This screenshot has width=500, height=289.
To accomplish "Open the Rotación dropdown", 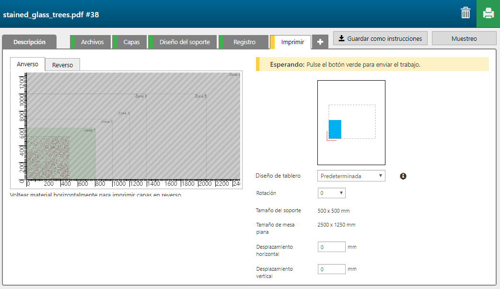I will (x=332, y=193).
